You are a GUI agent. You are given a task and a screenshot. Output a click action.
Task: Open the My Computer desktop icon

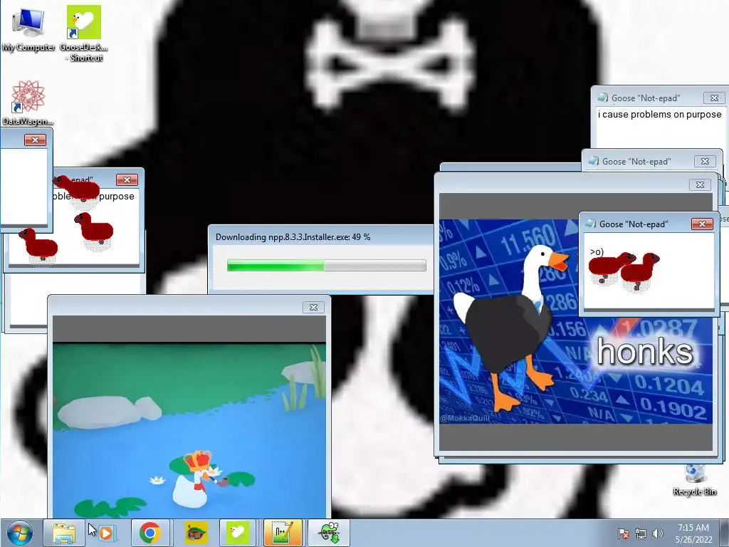point(28,29)
